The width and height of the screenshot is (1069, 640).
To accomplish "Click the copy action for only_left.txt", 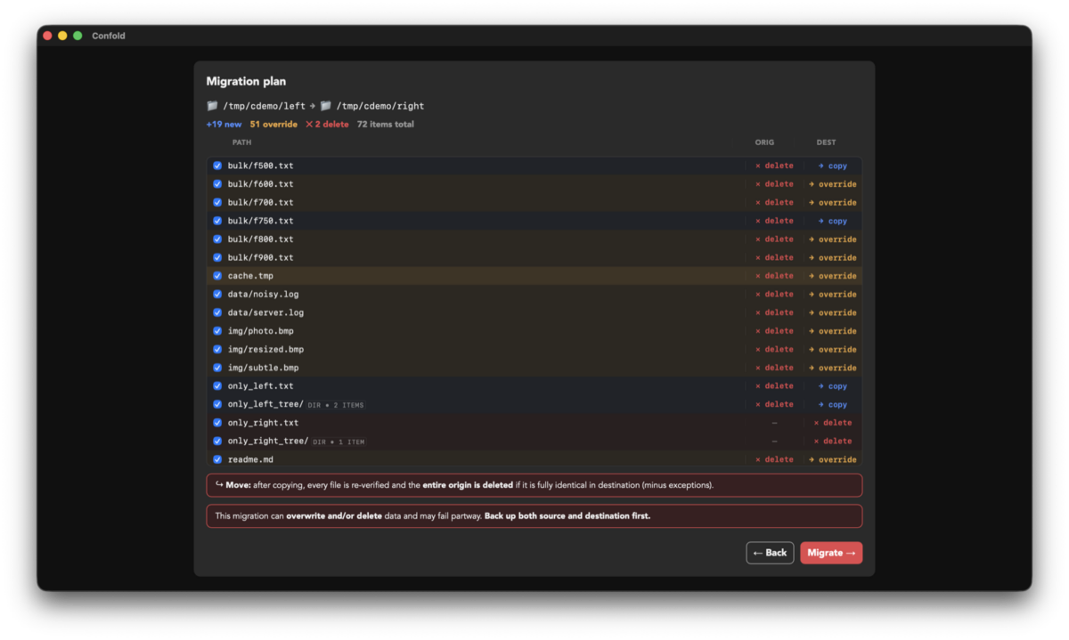I will [833, 386].
